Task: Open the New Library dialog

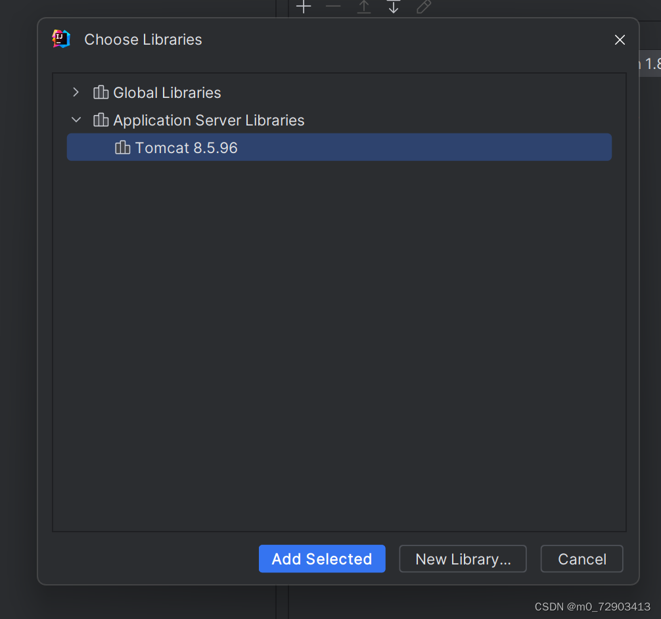Action: click(463, 559)
